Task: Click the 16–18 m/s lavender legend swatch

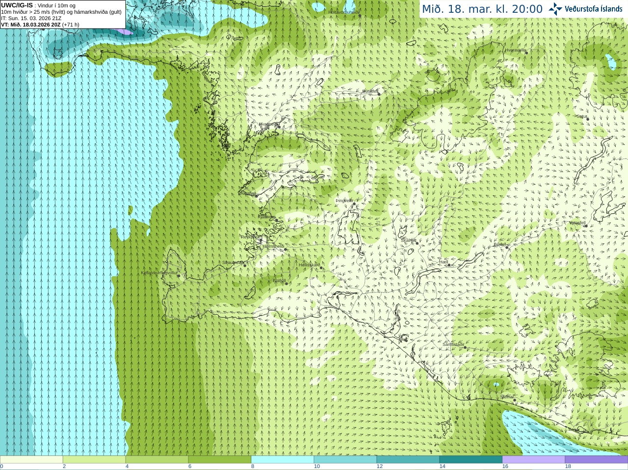Action: 534,460
